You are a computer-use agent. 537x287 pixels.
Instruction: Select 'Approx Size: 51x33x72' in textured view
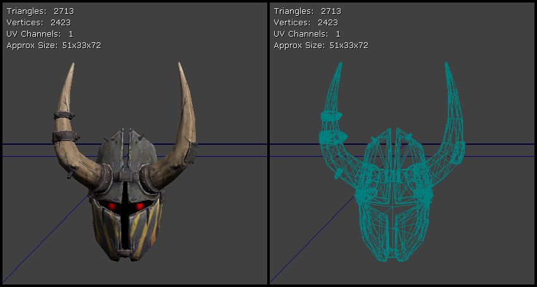coord(54,46)
